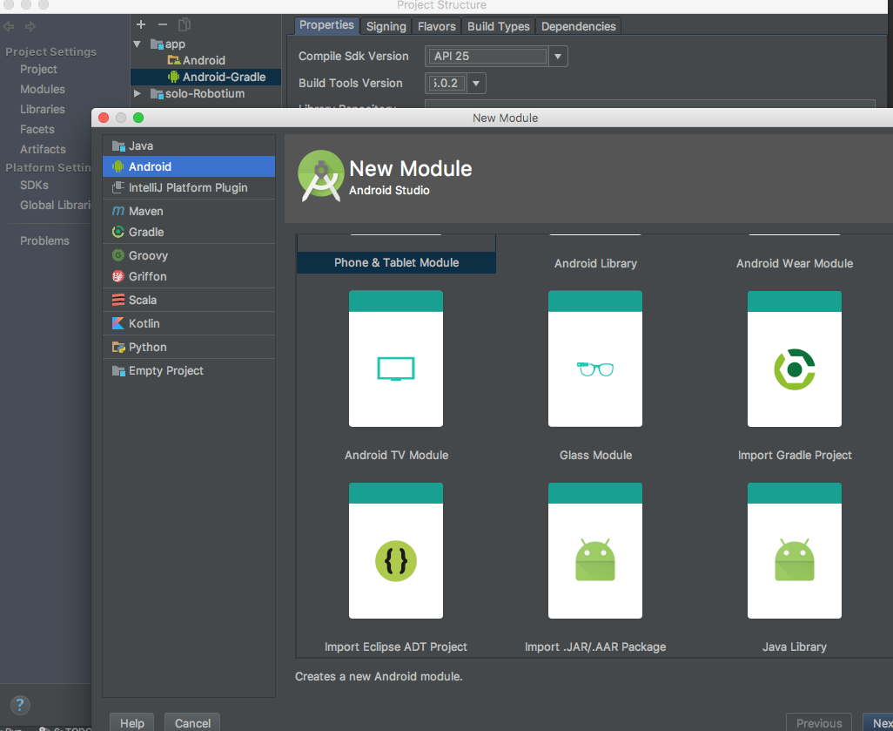Choose Groovy module type
This screenshot has height=731, width=893.
click(x=189, y=255)
